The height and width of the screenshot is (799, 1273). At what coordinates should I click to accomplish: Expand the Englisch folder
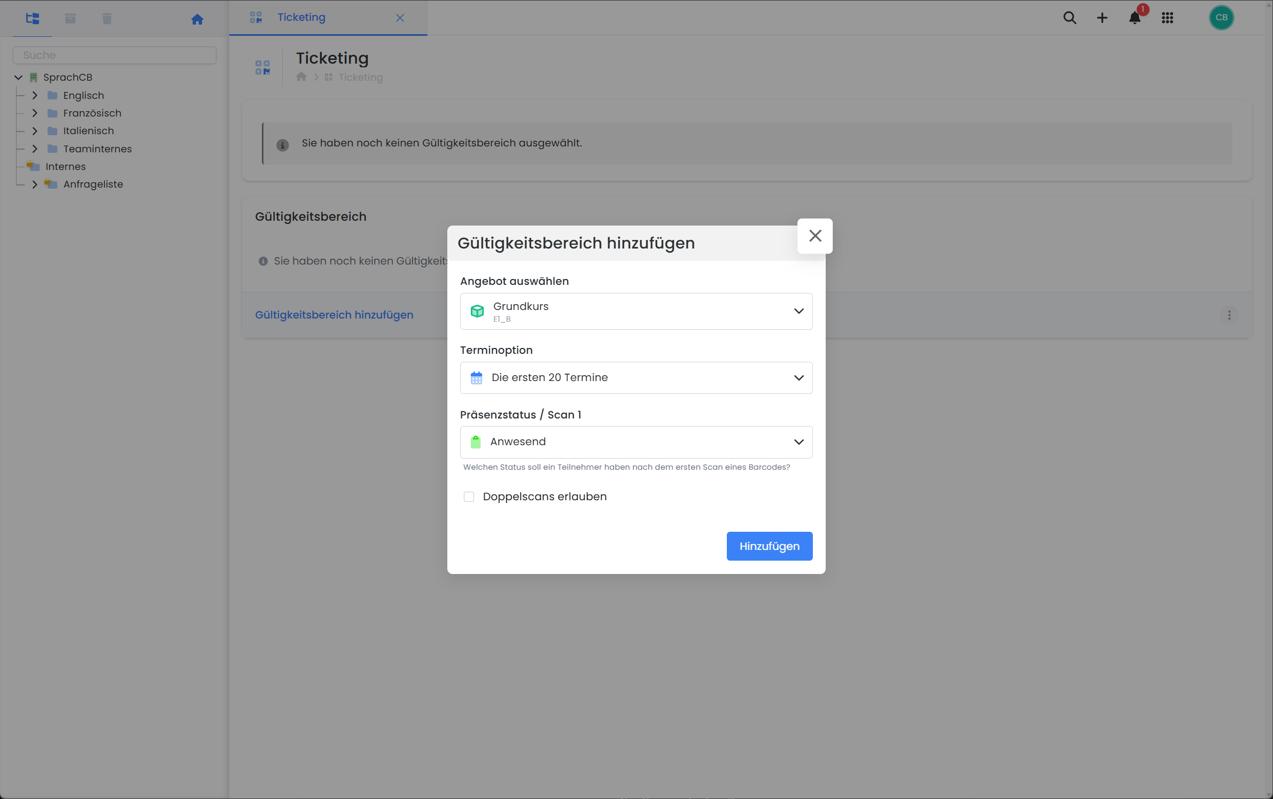click(35, 95)
